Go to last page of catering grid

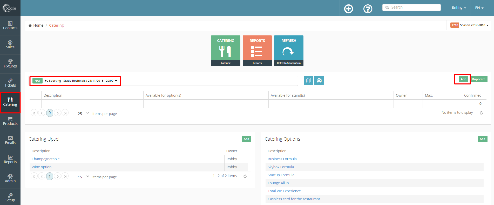[65, 113]
